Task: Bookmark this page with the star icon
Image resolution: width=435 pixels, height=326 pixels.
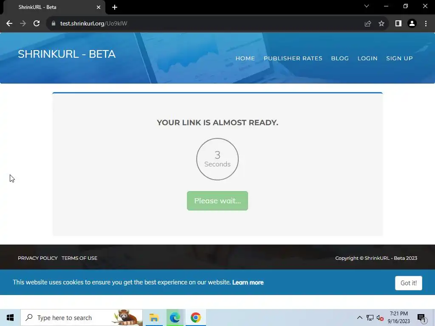Action: (381, 24)
